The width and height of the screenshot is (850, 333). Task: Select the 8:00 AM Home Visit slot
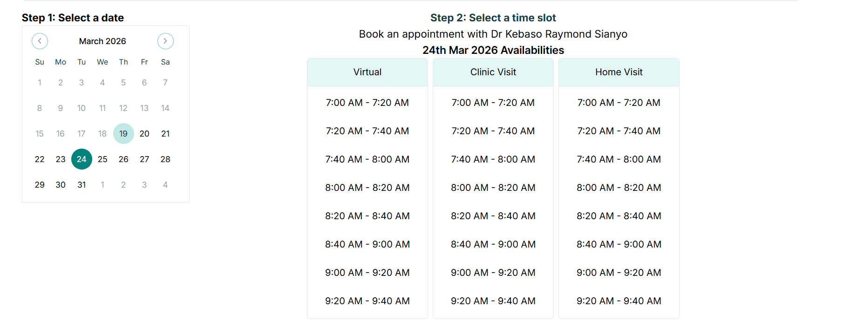(x=619, y=188)
